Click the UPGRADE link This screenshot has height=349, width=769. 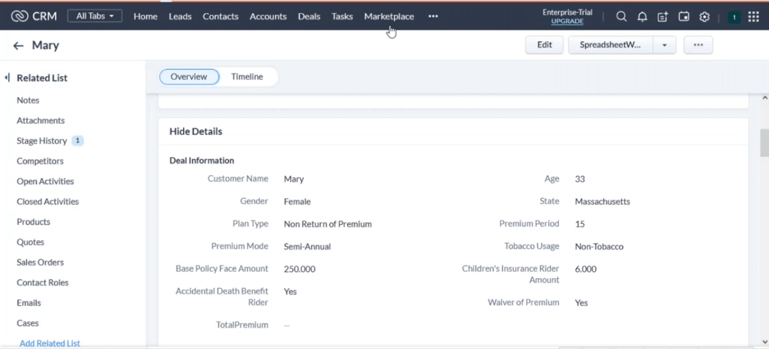[x=567, y=21]
